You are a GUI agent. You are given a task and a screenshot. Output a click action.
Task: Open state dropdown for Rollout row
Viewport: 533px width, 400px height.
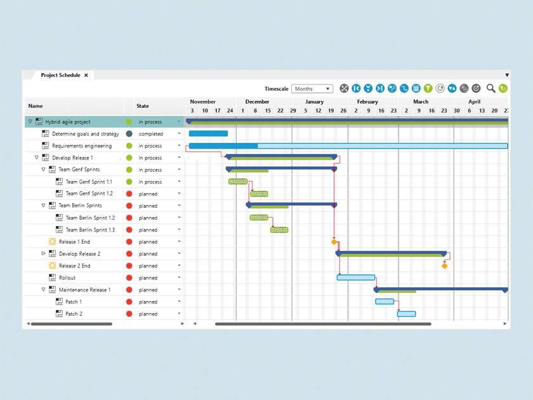point(180,278)
